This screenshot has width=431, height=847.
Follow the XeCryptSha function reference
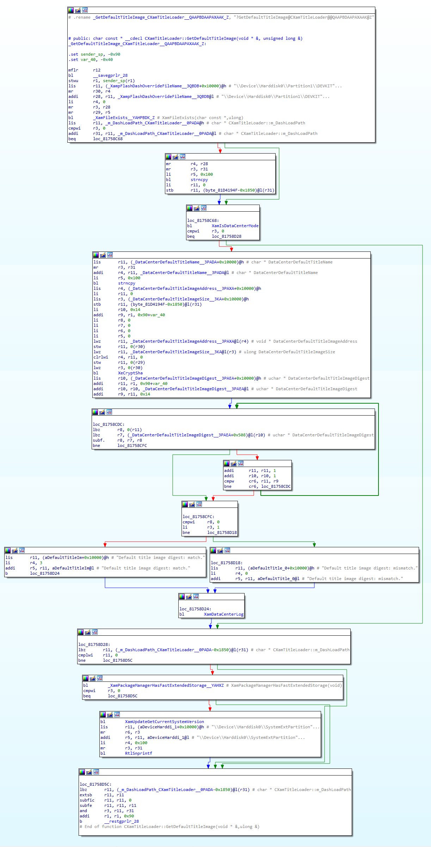click(130, 373)
